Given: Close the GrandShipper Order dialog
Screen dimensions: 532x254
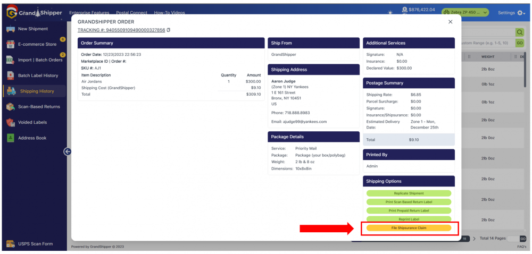Looking at the screenshot, I should tap(451, 22).
